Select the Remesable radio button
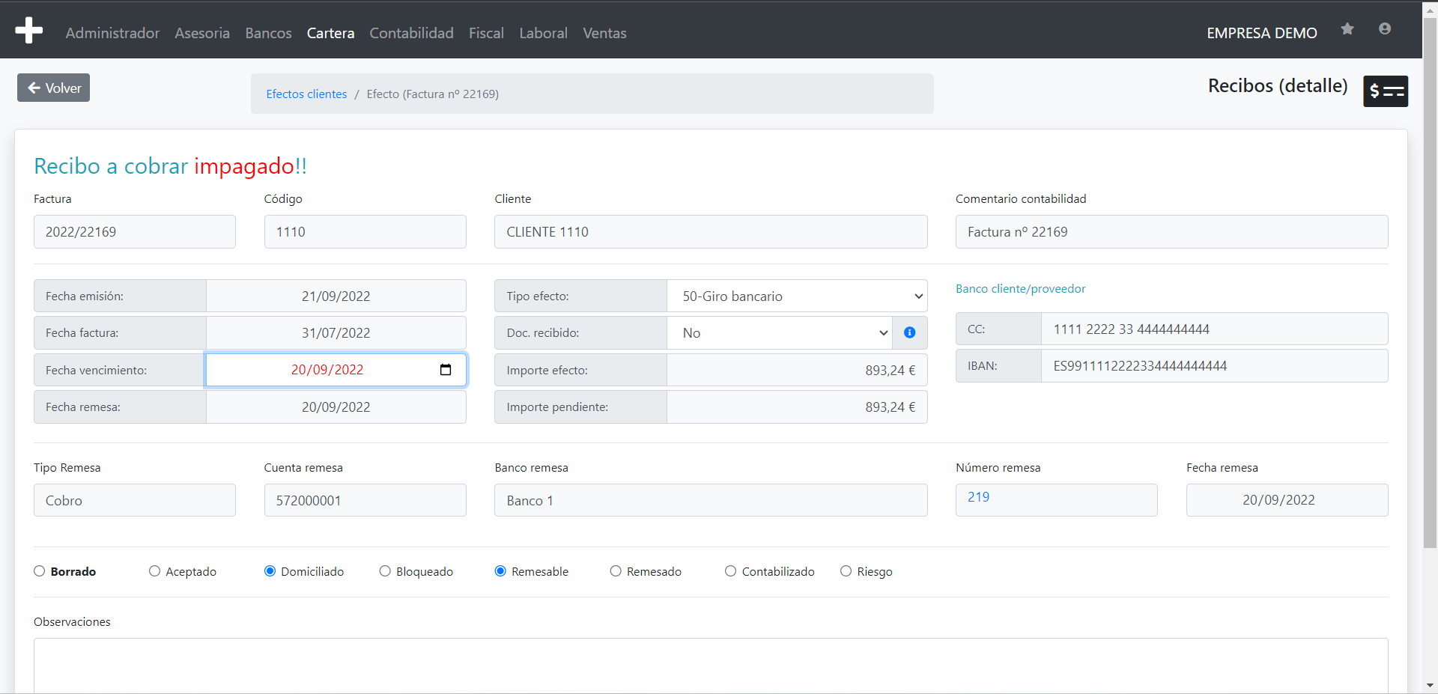 click(x=500, y=571)
